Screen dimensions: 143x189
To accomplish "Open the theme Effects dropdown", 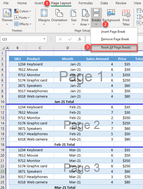I will [x=23, y=24].
